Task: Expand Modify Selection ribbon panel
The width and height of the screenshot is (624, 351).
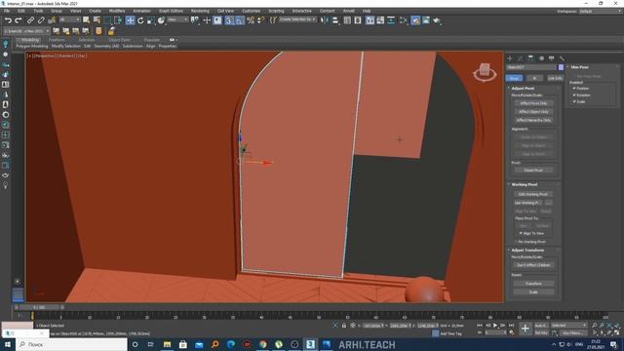Action: (65, 46)
